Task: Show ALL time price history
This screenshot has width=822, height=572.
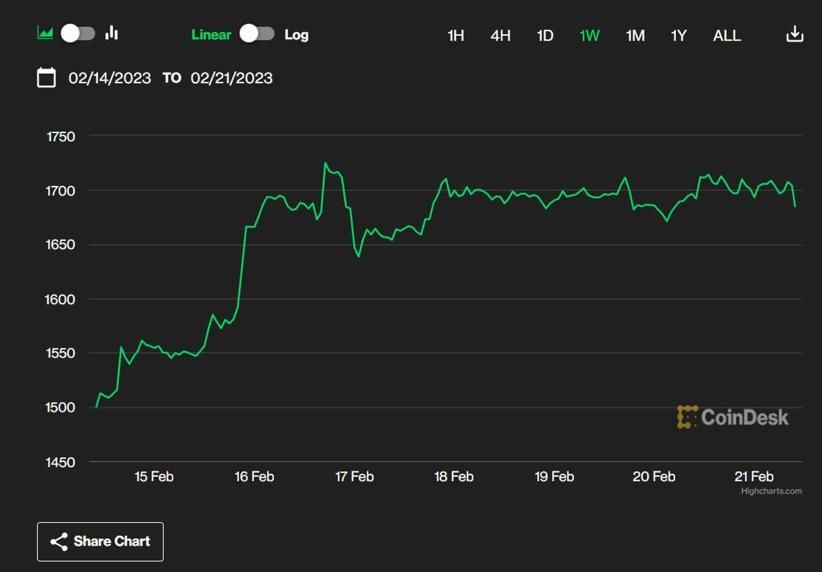Action: pyautogui.click(x=727, y=36)
